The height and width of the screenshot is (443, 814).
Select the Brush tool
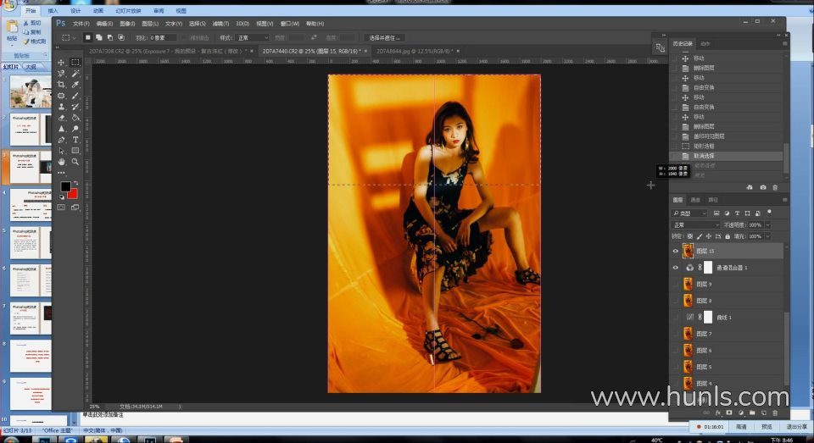point(75,96)
